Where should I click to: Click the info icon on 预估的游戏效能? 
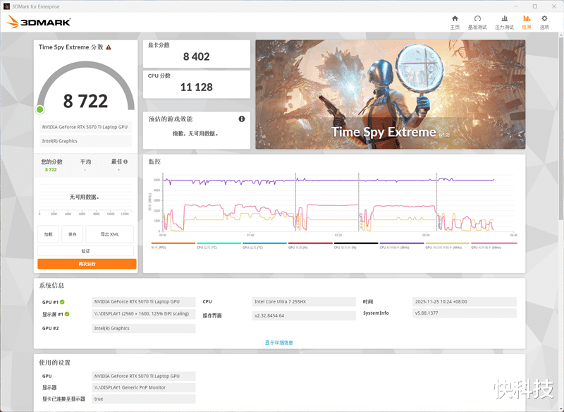(242, 119)
